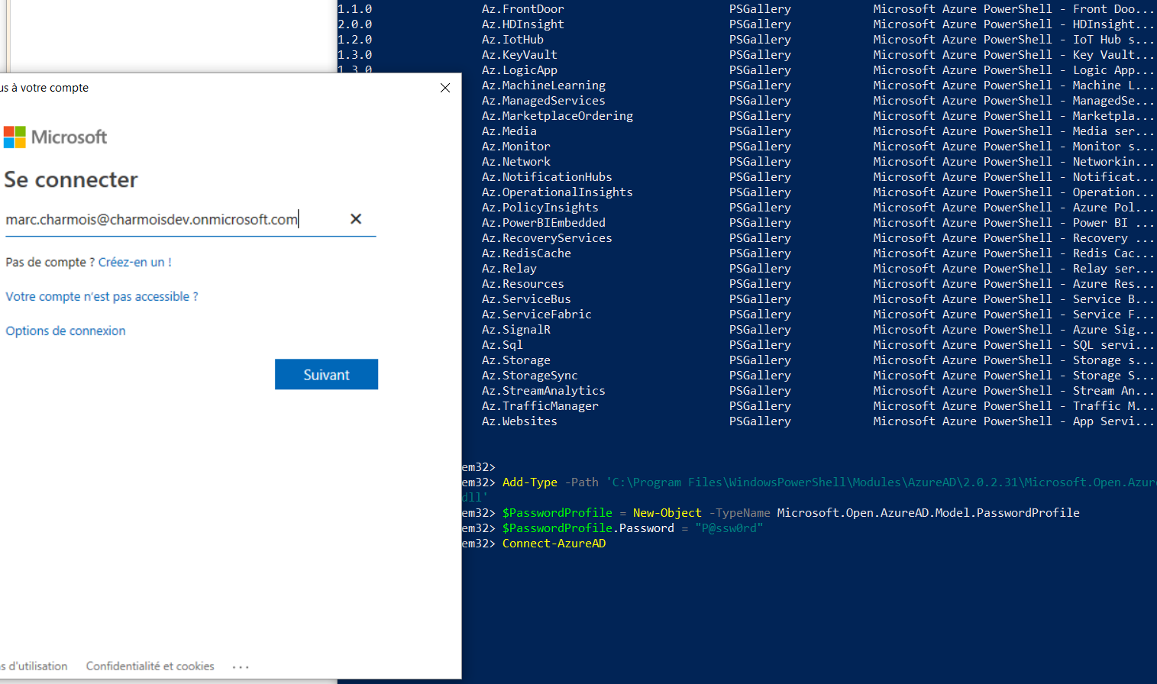Screen dimensions: 1157x684
Task: Close the Se connecter dialog
Action: pyautogui.click(x=445, y=88)
